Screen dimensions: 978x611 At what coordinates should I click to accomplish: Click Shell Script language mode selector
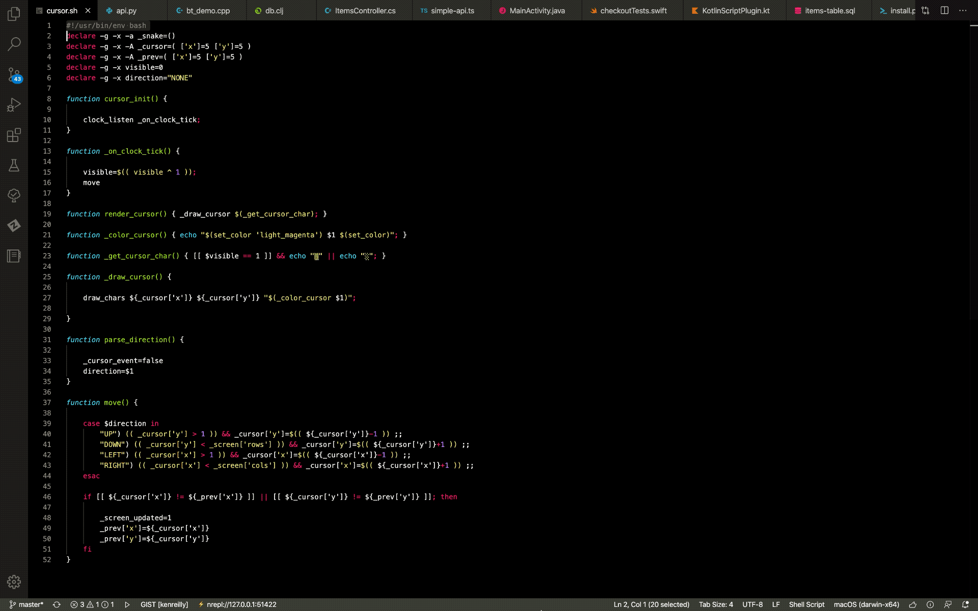(x=806, y=604)
